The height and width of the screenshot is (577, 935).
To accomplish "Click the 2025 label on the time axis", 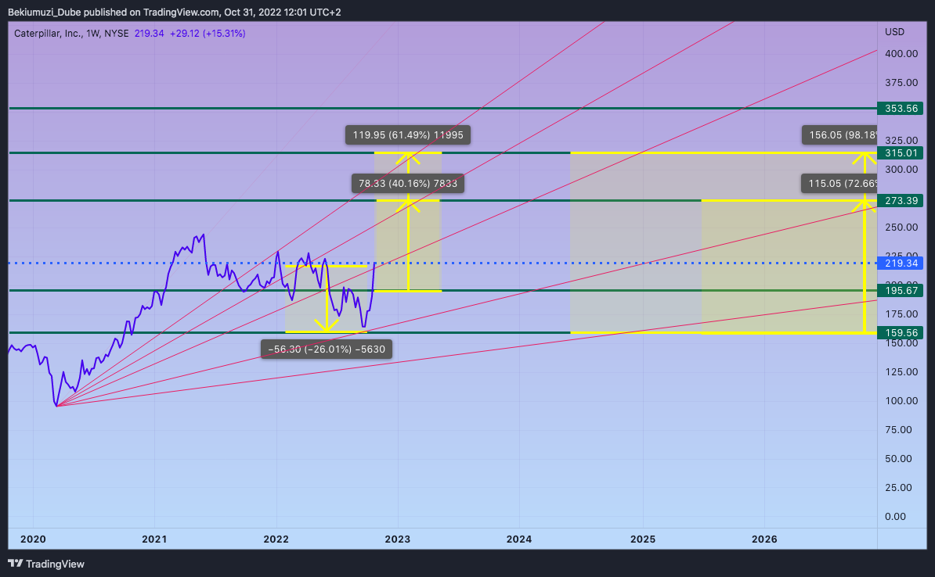I will tap(643, 539).
